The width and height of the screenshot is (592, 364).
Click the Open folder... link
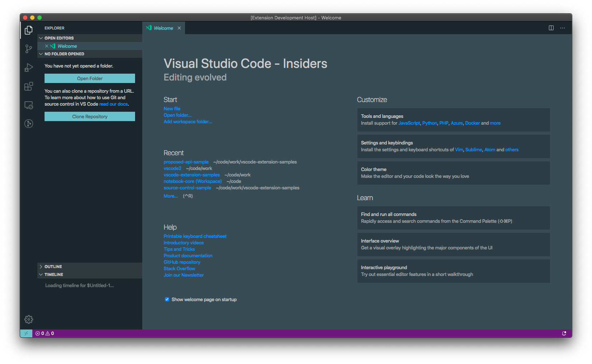pyautogui.click(x=177, y=115)
